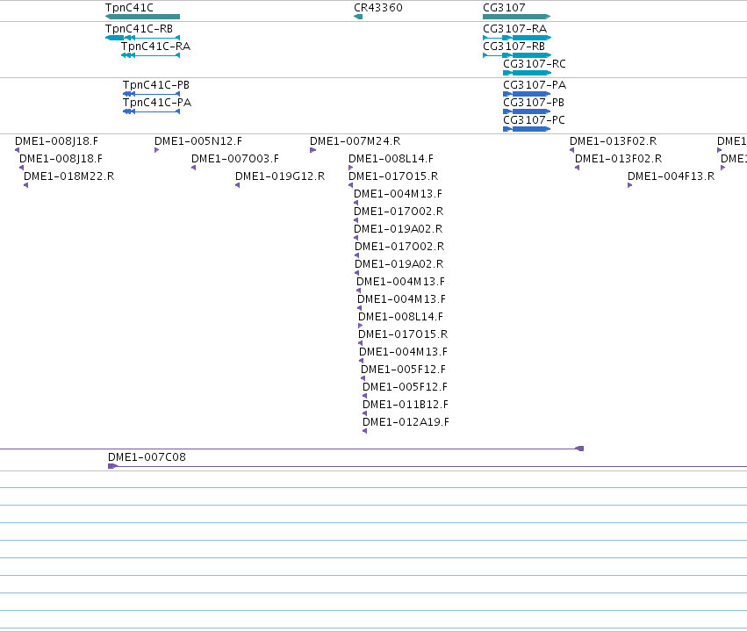
Task: Select the DME1-012A19.F label
Action: (406, 422)
